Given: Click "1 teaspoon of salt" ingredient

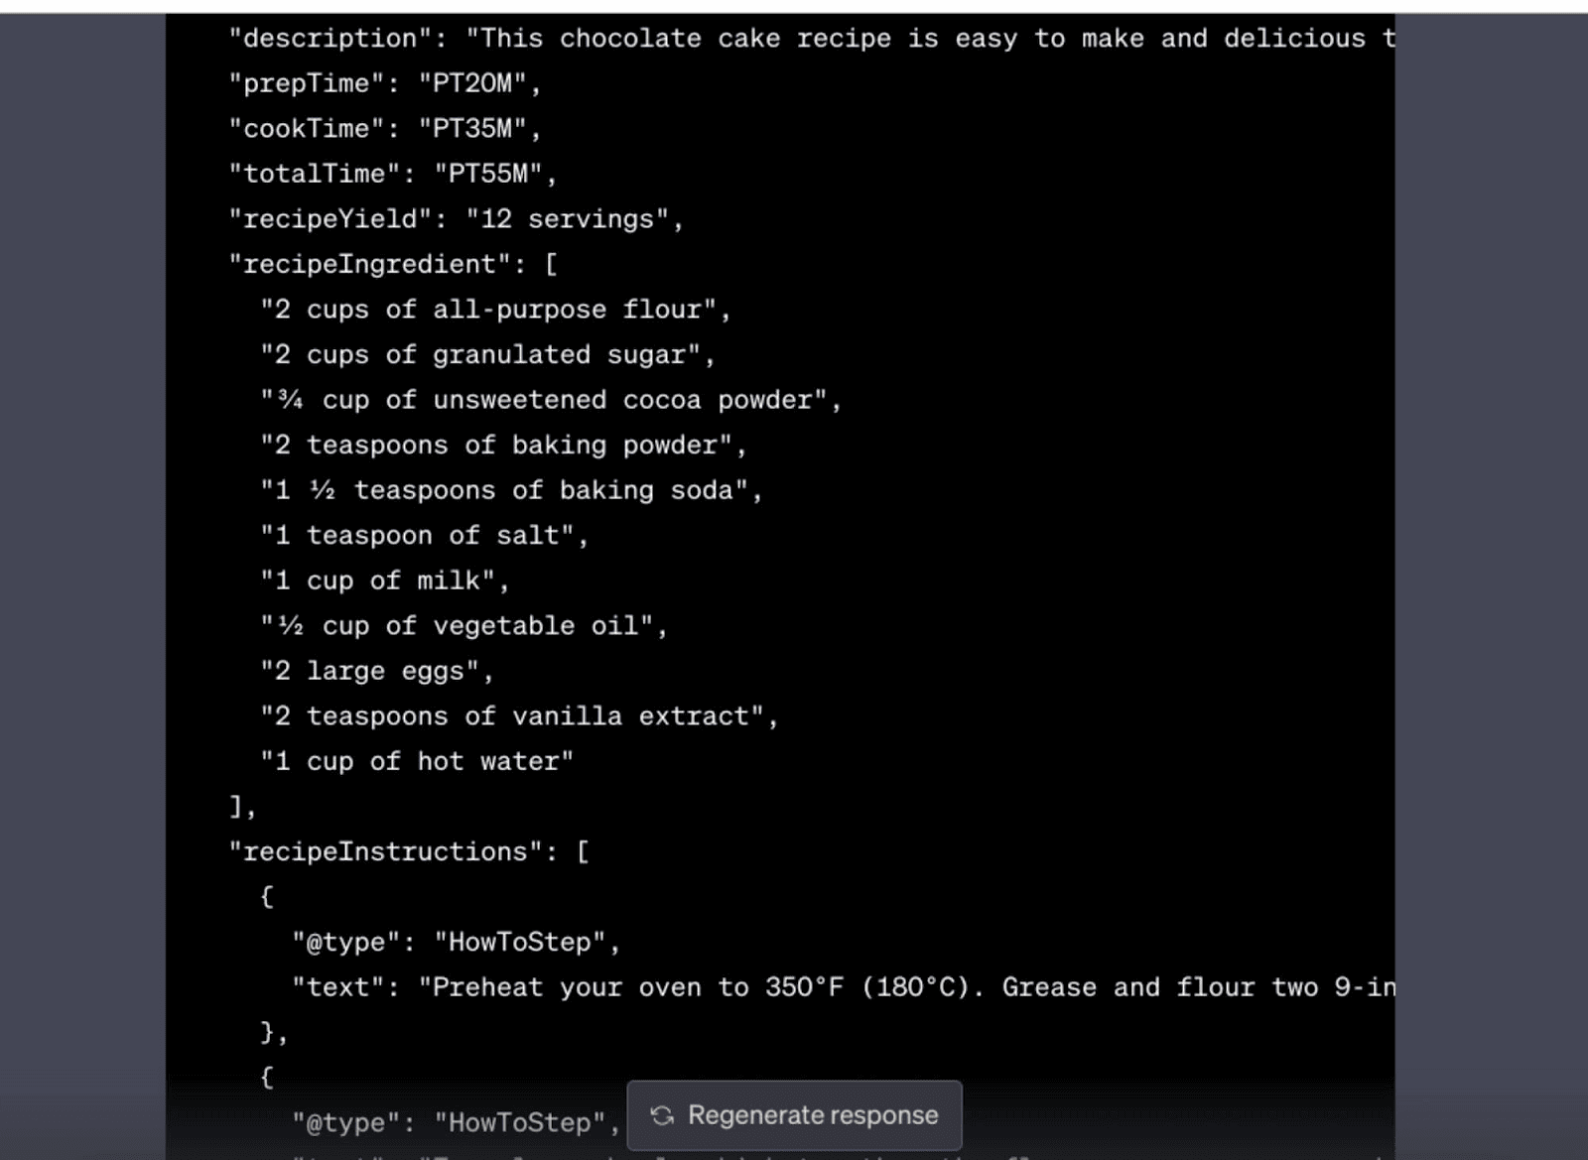Looking at the screenshot, I should (424, 536).
